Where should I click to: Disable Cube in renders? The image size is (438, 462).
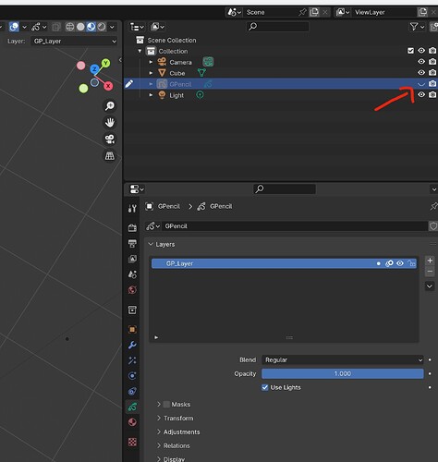[432, 73]
